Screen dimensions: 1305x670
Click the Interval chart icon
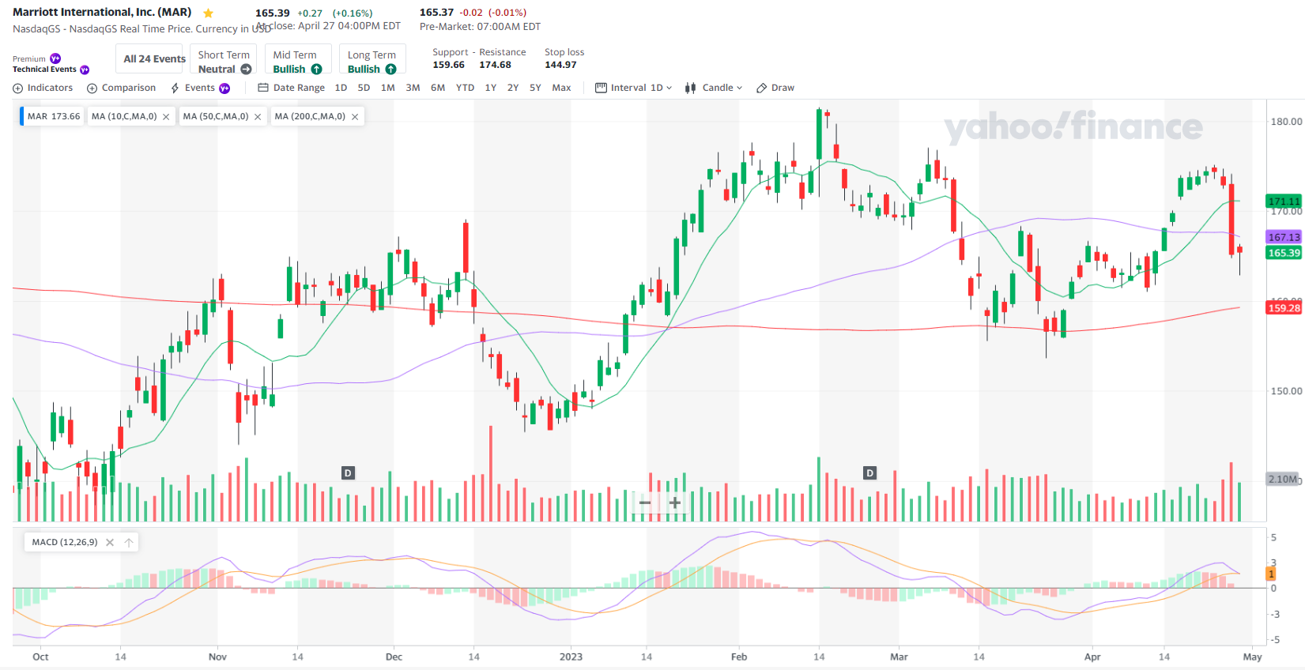tap(601, 88)
